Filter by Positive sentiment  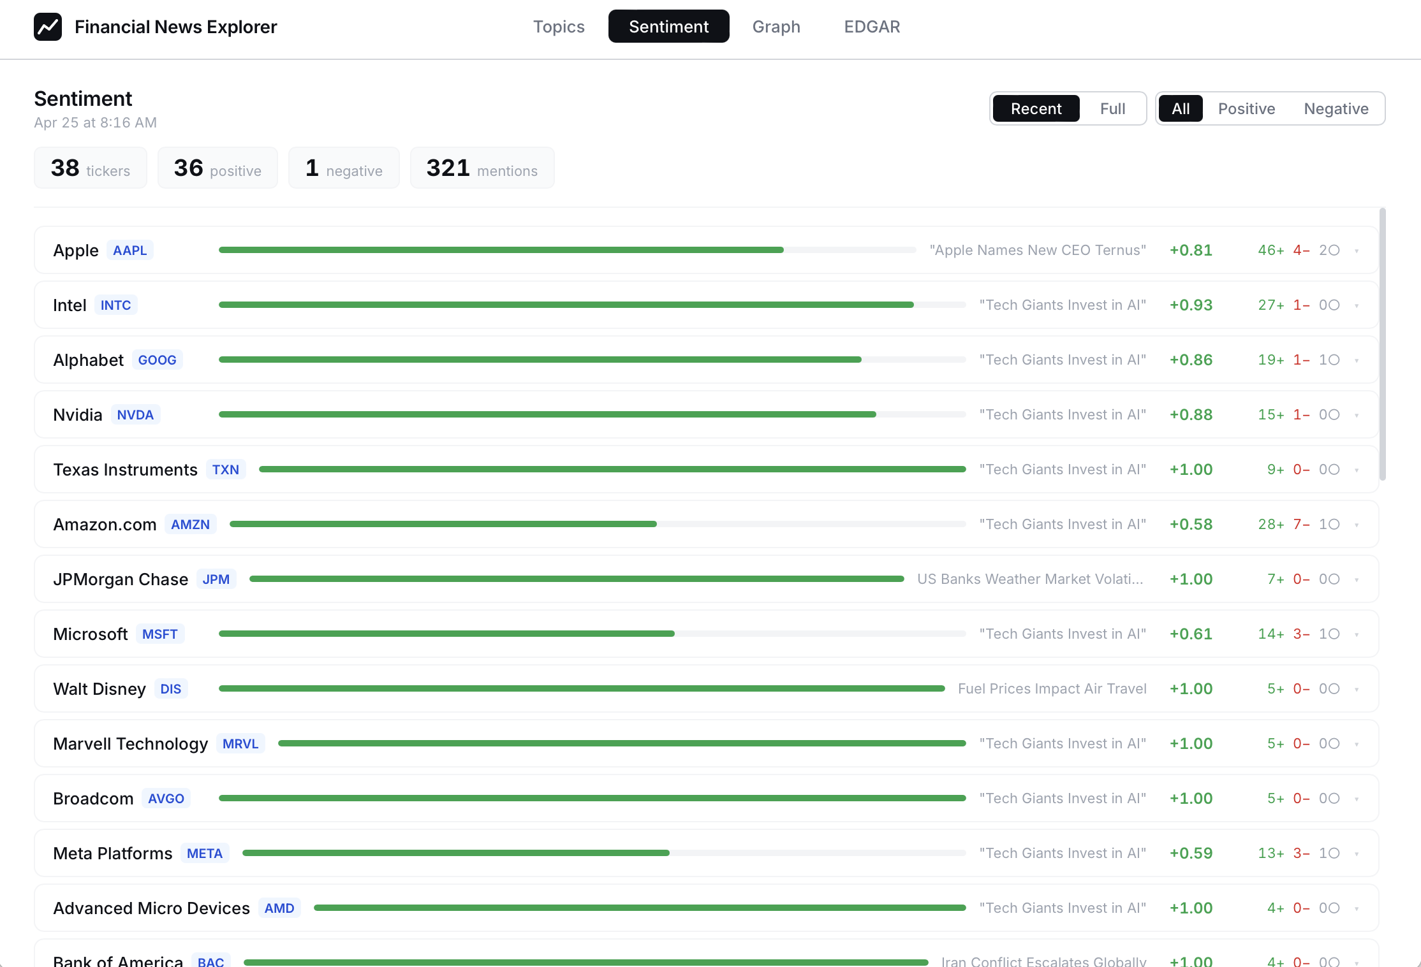[1246, 109]
